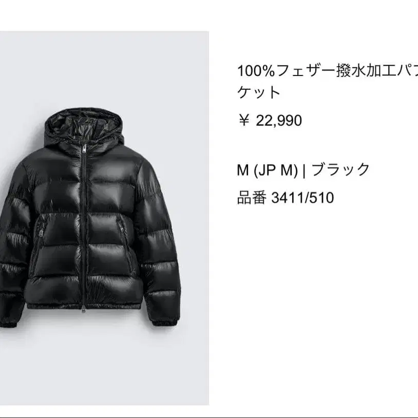The height and width of the screenshot is (418, 418).
Task: Click the ブラック color name
Action: click(x=340, y=169)
